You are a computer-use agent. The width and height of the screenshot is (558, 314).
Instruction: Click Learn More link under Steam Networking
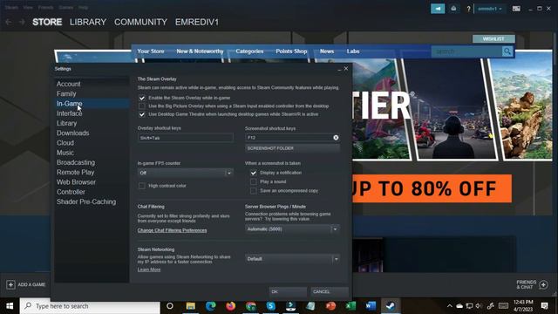(x=149, y=270)
